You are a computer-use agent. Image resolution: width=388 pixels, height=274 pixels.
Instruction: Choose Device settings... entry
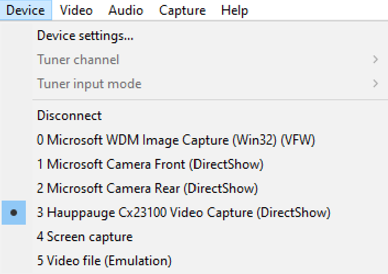click(x=195, y=36)
